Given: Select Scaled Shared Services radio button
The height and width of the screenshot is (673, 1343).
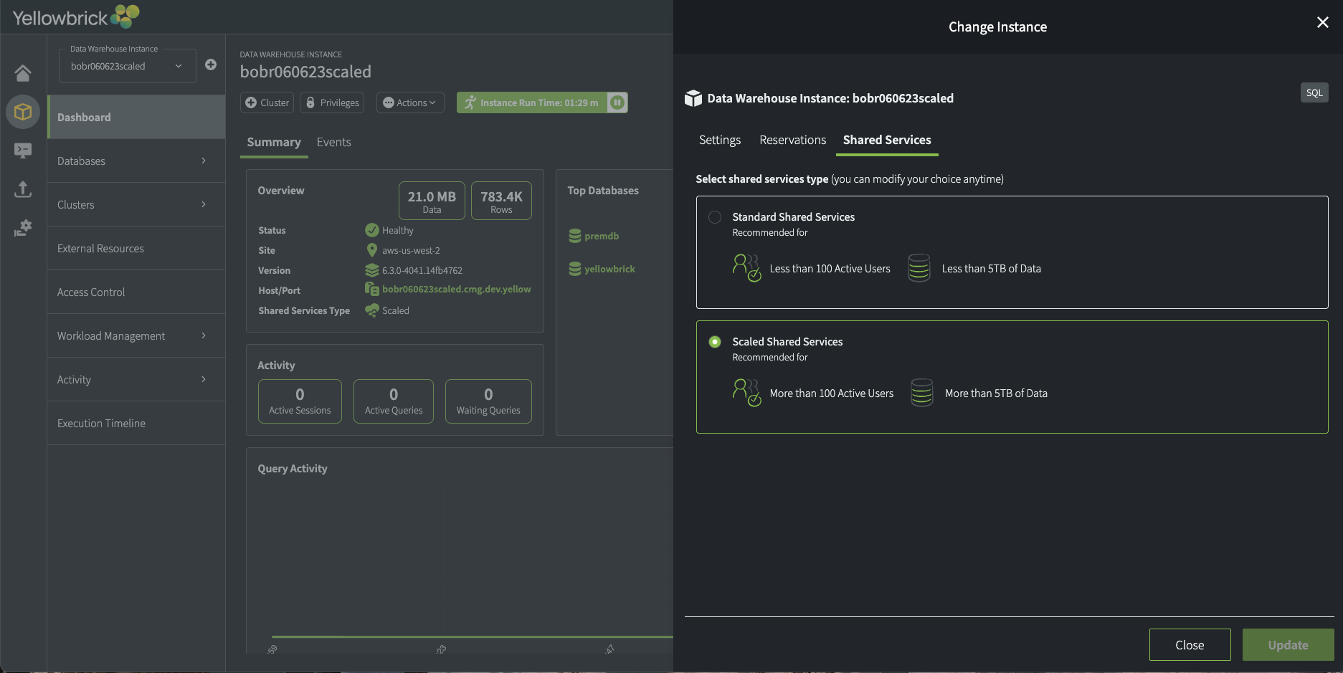Looking at the screenshot, I should [715, 342].
